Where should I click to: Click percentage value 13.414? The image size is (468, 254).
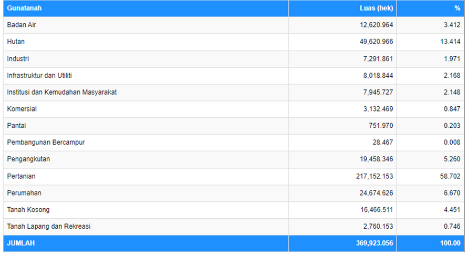pos(450,42)
